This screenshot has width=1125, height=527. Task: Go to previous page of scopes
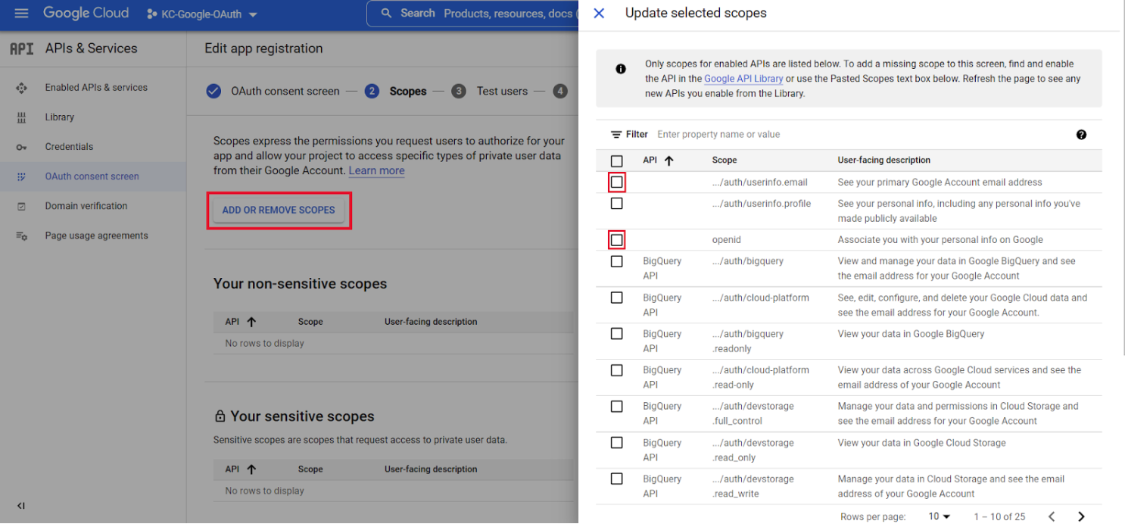pos(1052,516)
